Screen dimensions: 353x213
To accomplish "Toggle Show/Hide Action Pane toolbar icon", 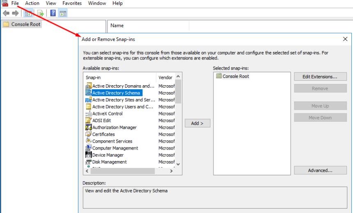I will pyautogui.click(x=63, y=13).
